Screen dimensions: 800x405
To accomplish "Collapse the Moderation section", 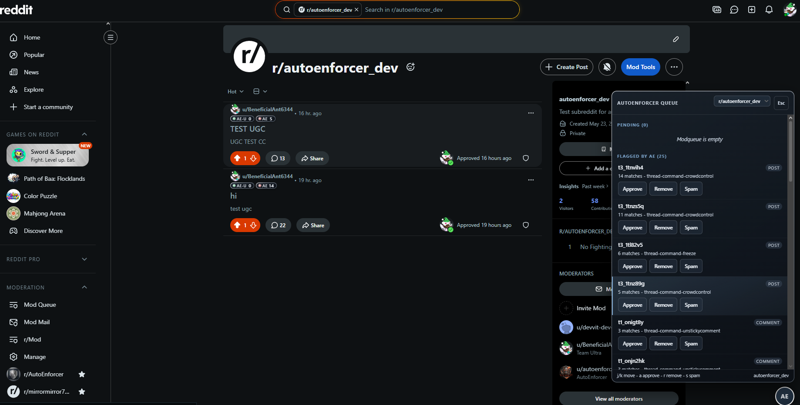I will coord(84,287).
